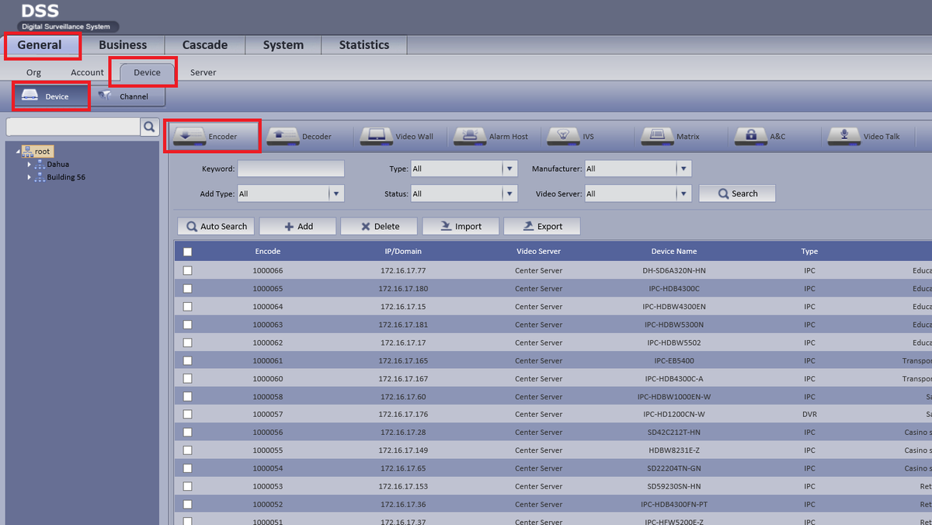The width and height of the screenshot is (932, 525).
Task: Switch to the Channel sub-tab
Action: 128,97
